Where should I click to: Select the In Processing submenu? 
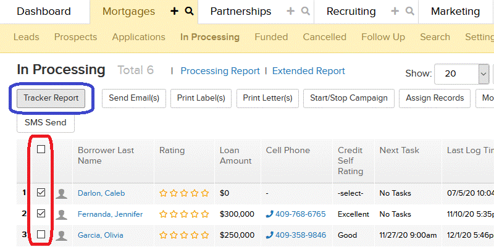(x=210, y=37)
